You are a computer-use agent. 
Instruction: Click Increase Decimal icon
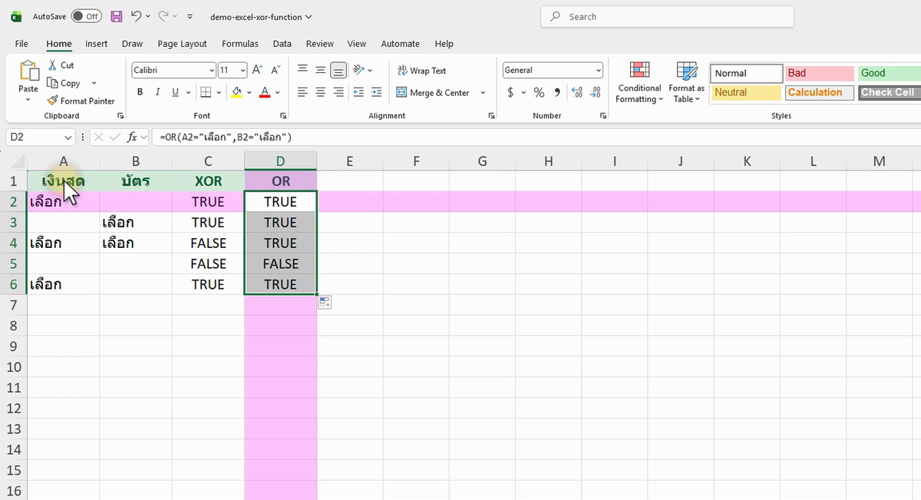577,92
